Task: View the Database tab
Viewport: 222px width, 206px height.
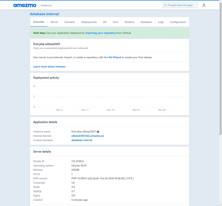Action: [x=146, y=22]
